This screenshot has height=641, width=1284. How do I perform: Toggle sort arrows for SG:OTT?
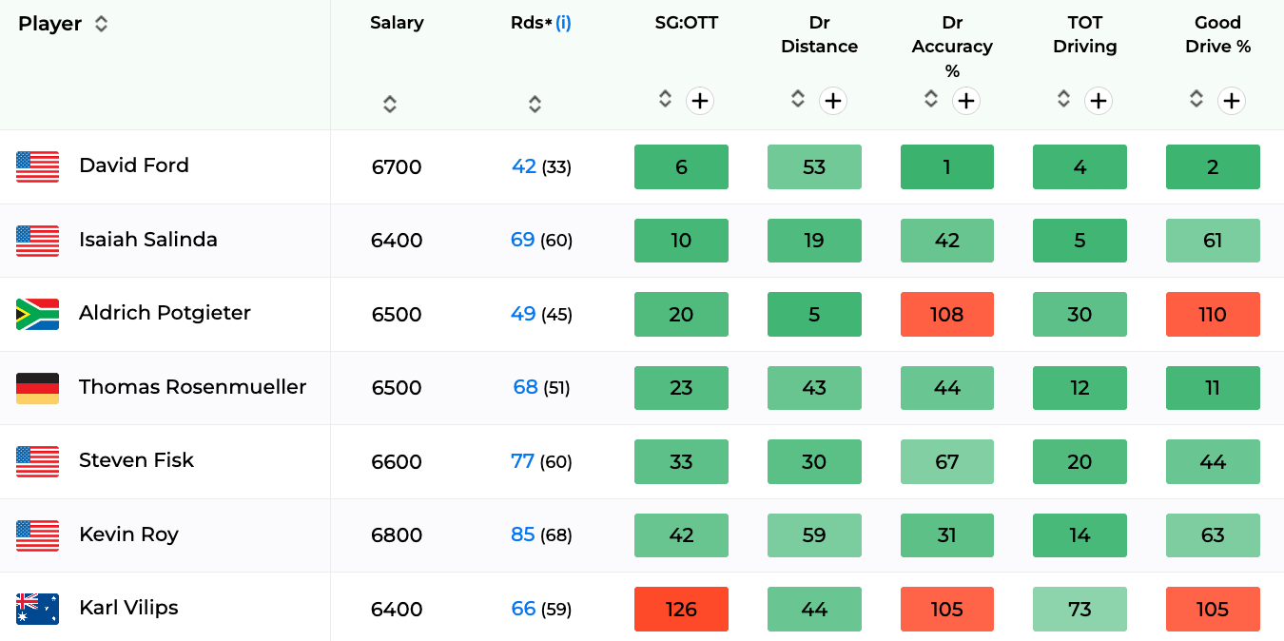(665, 98)
